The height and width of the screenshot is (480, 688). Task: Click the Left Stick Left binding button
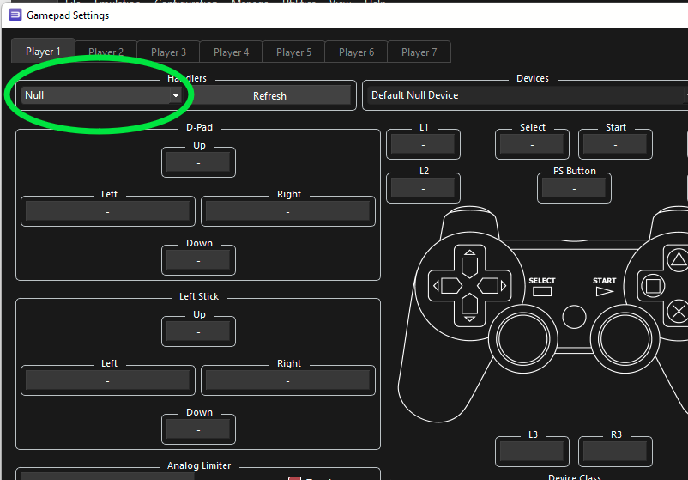[107, 381]
